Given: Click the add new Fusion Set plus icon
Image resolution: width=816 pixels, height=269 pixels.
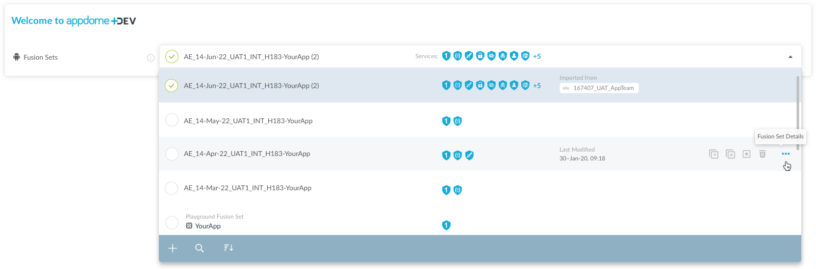Looking at the screenshot, I should point(173,248).
